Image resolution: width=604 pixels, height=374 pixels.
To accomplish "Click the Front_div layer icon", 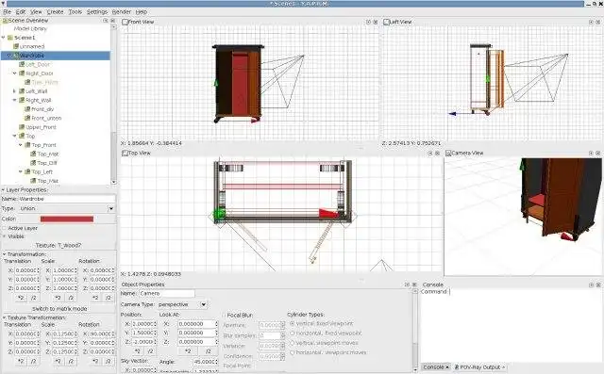I will click(27, 109).
